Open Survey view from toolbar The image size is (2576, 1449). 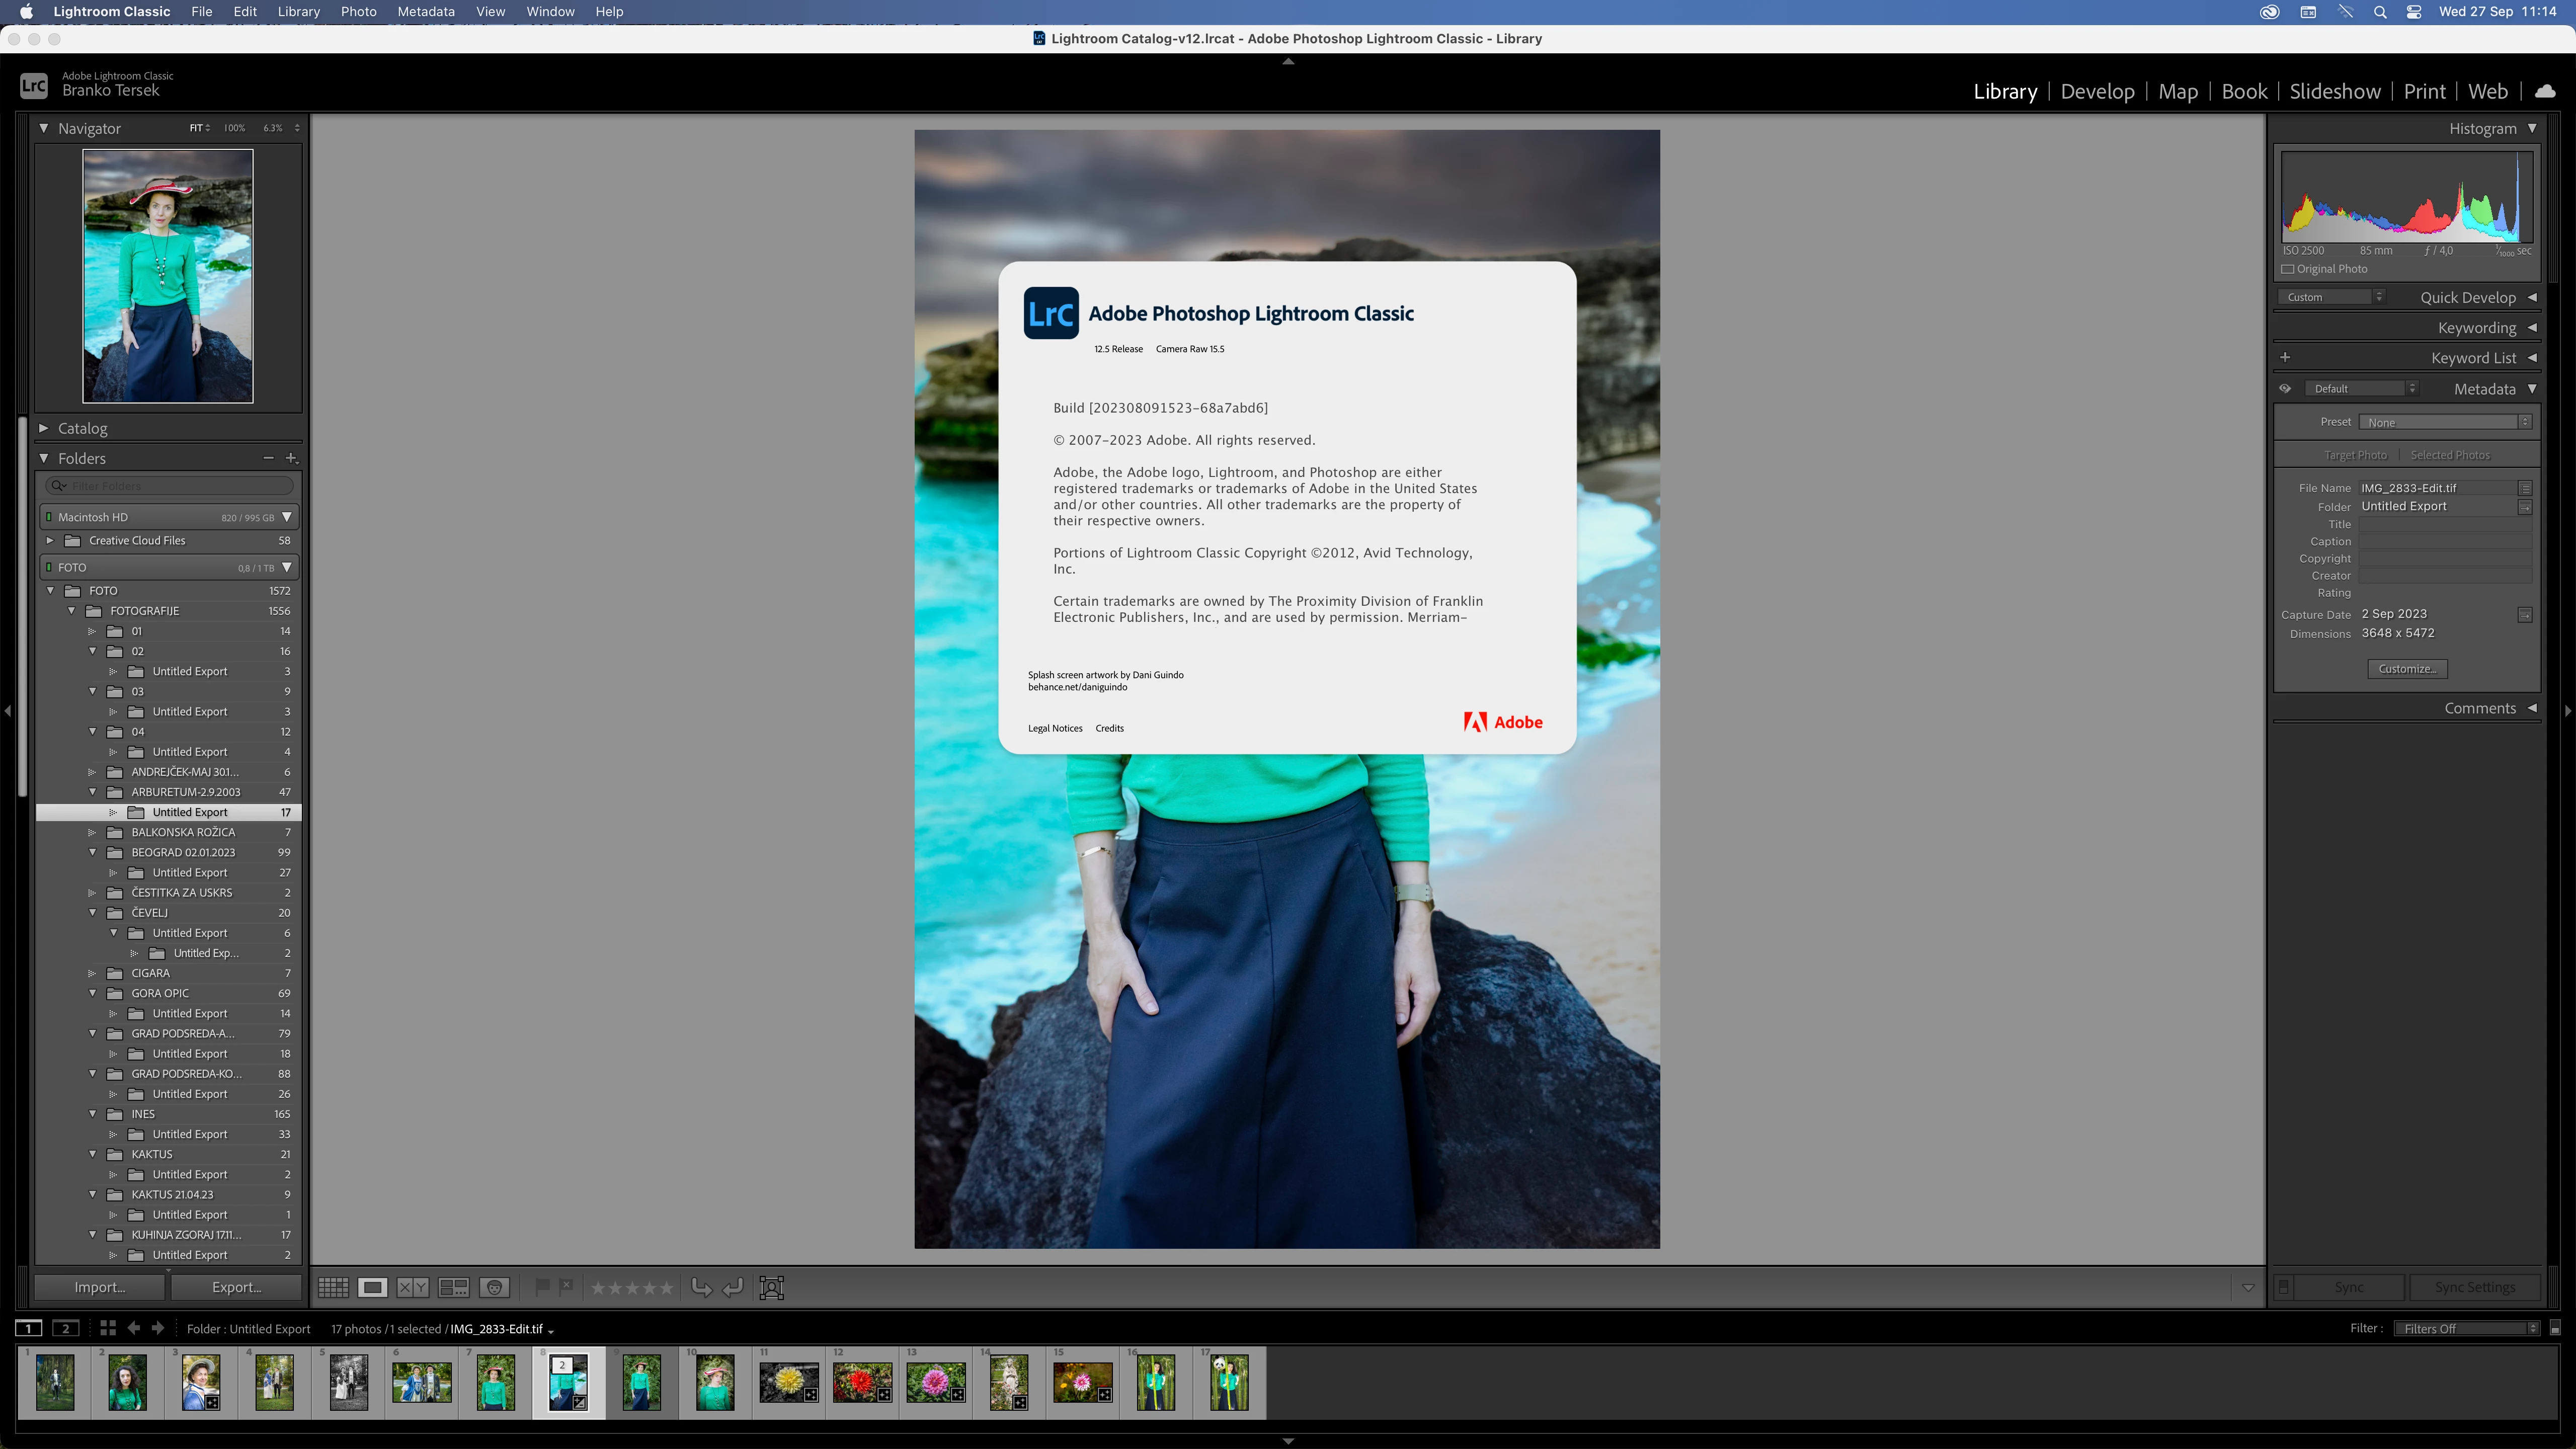coord(454,1287)
